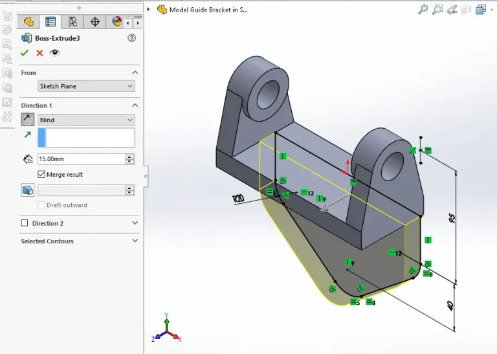Toggle detailed preview eye icon
This screenshot has width=497, height=354.
[x=54, y=53]
